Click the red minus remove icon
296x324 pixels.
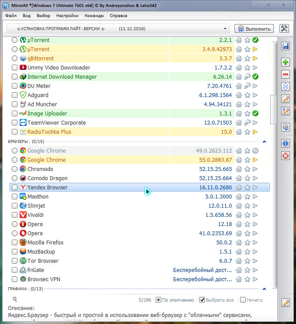[x=285, y=74]
